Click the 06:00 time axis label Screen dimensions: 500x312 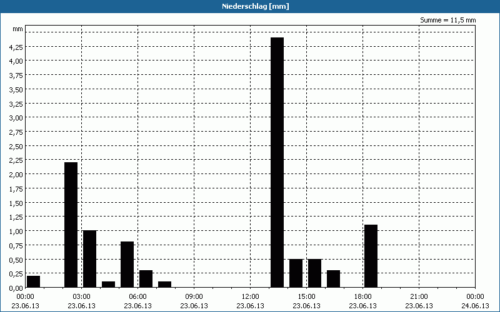pos(137,297)
